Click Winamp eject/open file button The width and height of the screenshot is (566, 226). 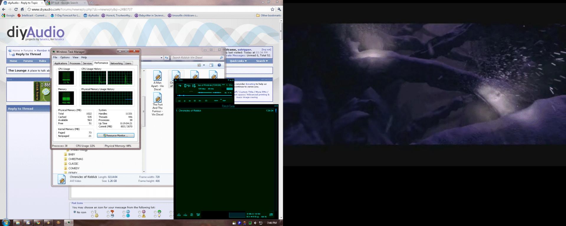pos(206,101)
